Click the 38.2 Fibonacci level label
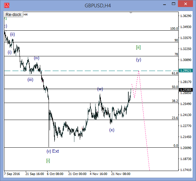This screenshot has height=181, width=196. (175, 101)
